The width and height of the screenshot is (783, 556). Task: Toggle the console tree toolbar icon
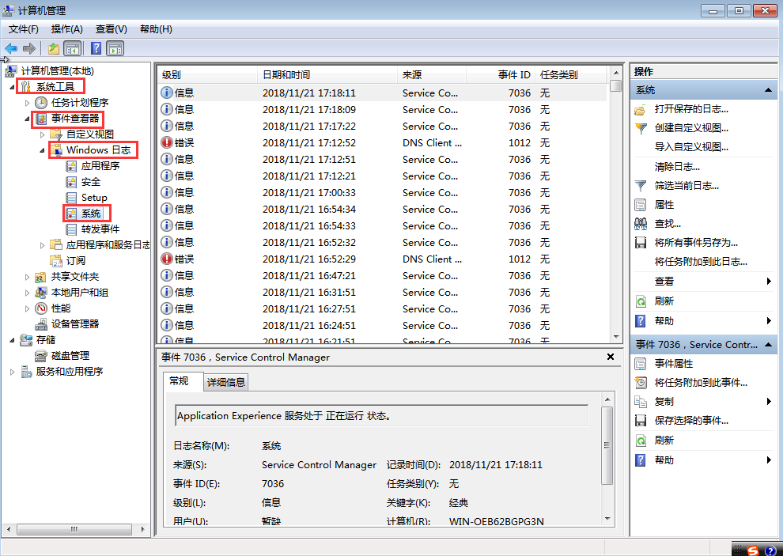(x=73, y=48)
